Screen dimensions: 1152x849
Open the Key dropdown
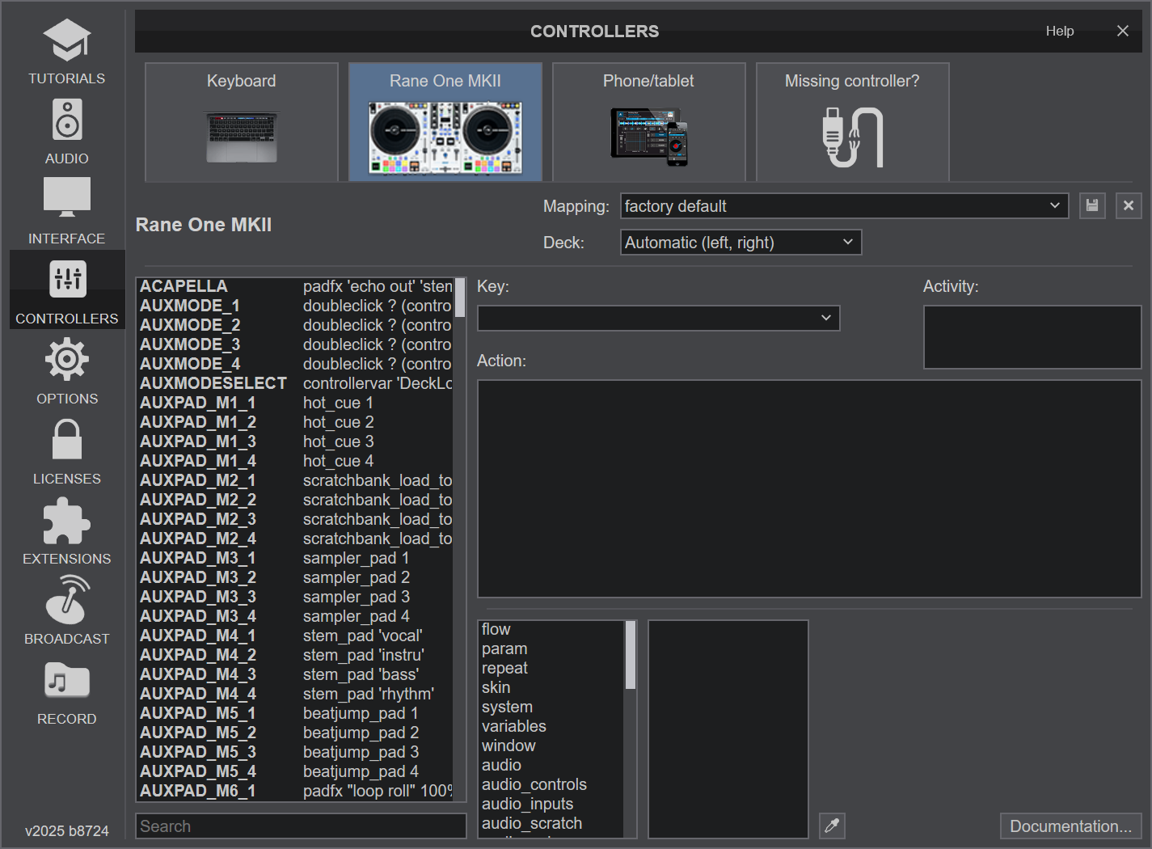tap(659, 318)
